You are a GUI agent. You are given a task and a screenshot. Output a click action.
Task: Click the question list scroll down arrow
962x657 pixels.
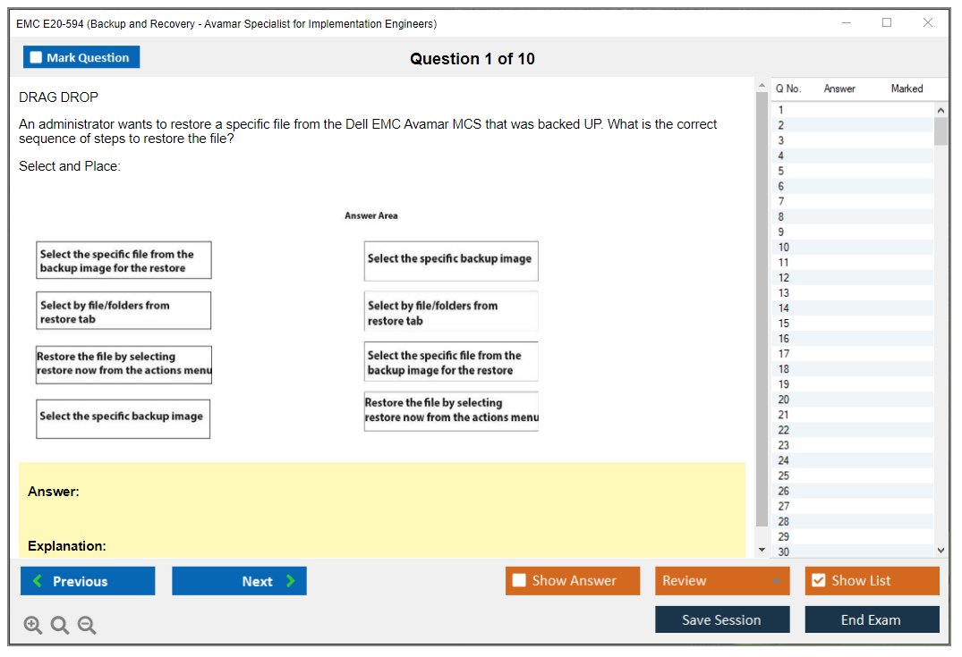(x=941, y=551)
